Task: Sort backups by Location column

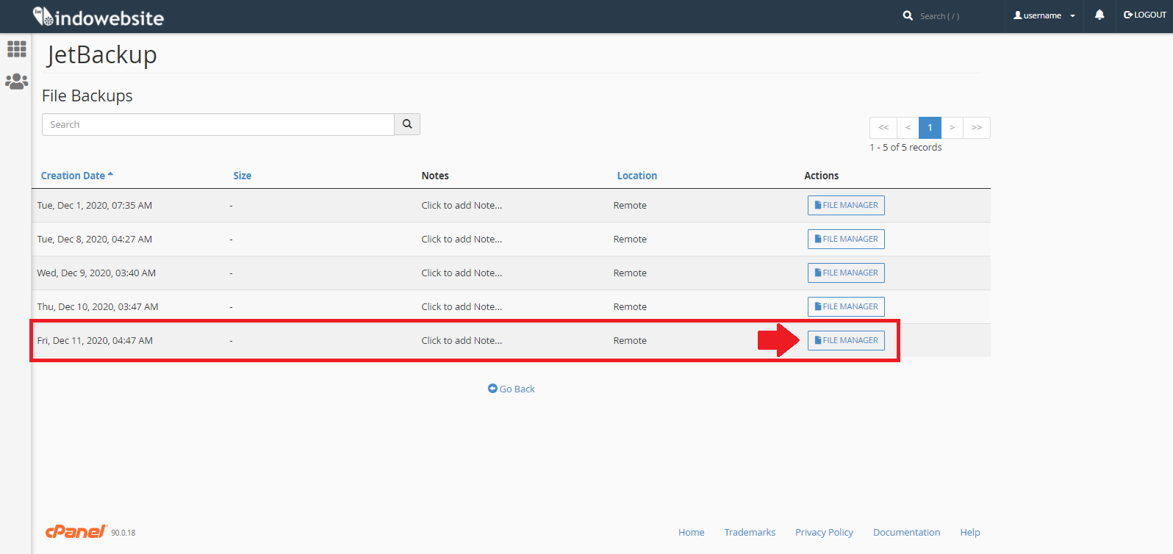Action: pos(636,176)
